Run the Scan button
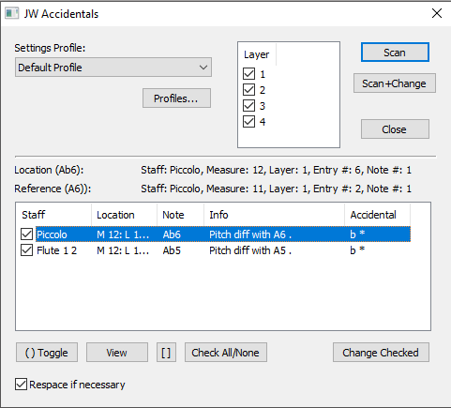This screenshot has height=408, width=451. (395, 53)
